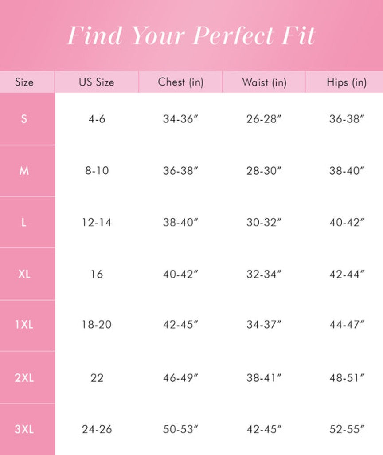Choose the L size row label
Viewport: 383px width, 455px height.
(x=24, y=222)
